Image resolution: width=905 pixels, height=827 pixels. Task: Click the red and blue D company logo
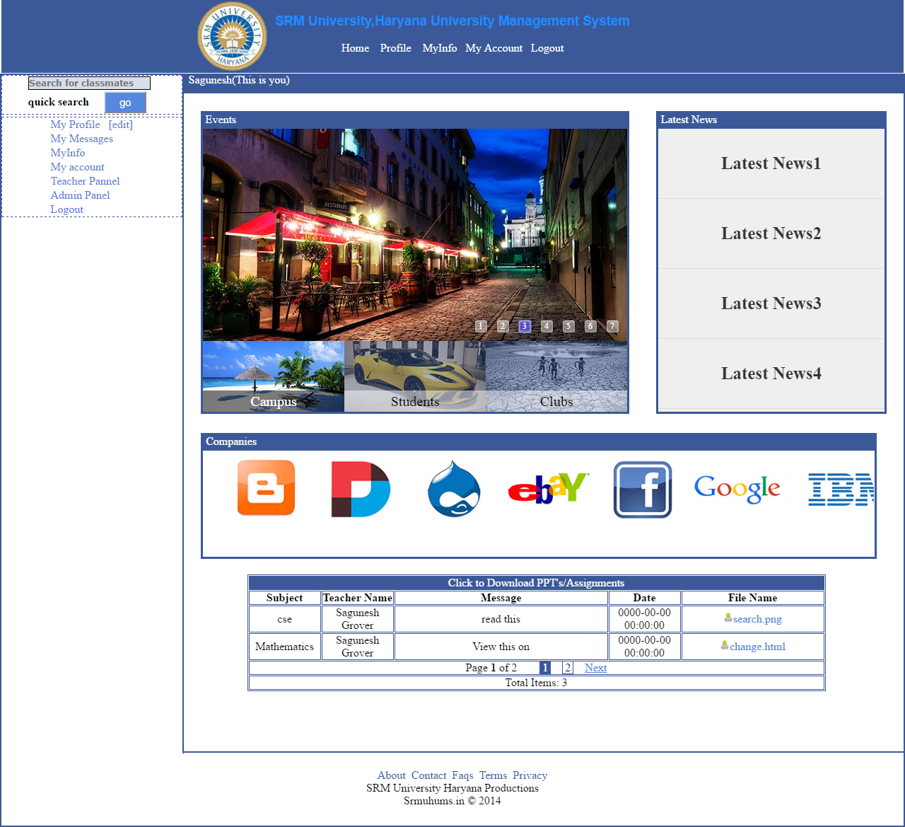click(x=361, y=489)
